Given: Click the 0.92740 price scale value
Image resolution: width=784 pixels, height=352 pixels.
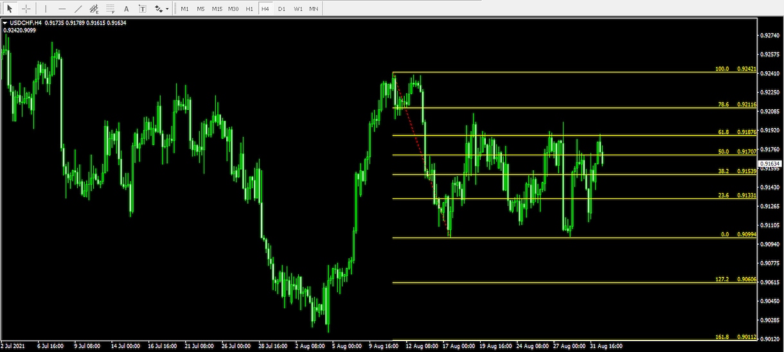Looking at the screenshot, I should tap(769, 36).
